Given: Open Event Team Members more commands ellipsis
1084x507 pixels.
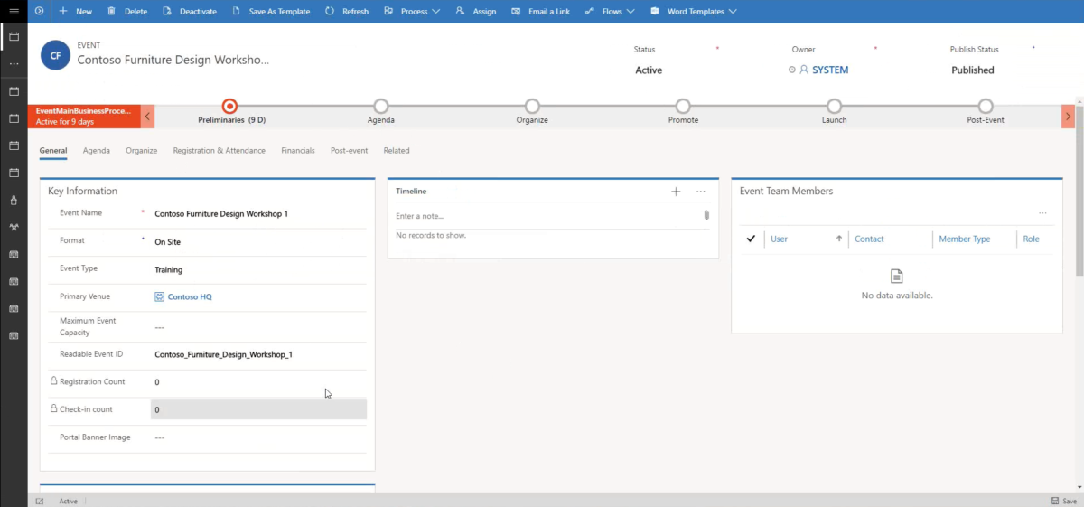Looking at the screenshot, I should 1042,213.
